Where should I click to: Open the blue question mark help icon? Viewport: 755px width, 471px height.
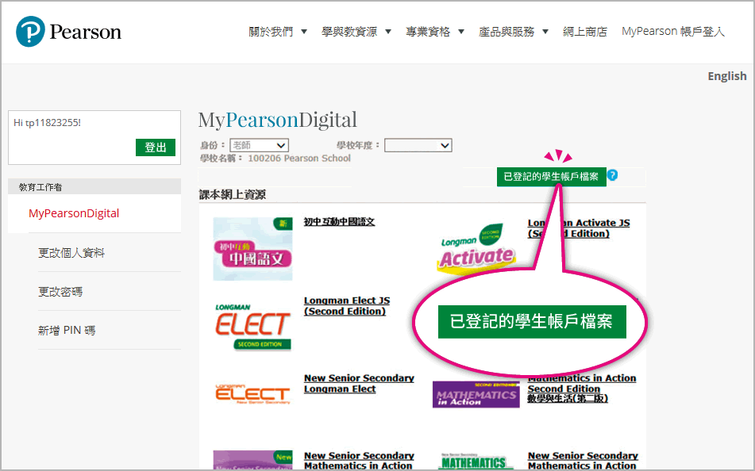pyautogui.click(x=613, y=177)
